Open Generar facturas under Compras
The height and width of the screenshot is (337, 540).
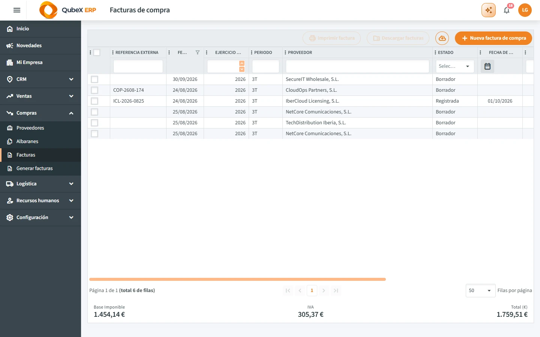click(x=40, y=168)
